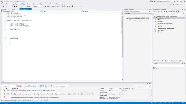The height and width of the screenshot is (104, 186).
Task: Close the active NEIT.cs tab
Action: coord(31,9)
